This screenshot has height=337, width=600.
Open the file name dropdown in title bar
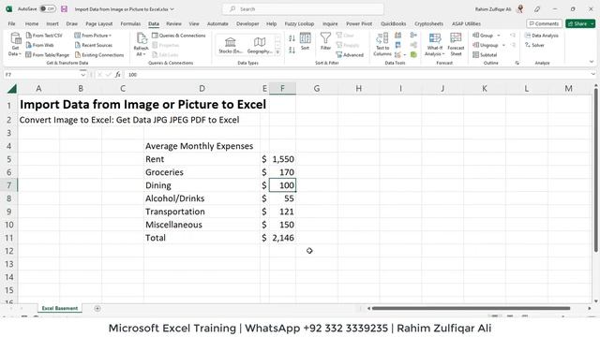pyautogui.click(x=172, y=8)
